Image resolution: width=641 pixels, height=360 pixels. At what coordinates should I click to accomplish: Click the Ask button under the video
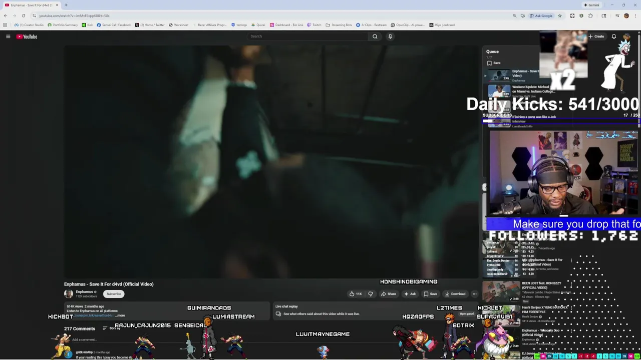click(x=410, y=294)
